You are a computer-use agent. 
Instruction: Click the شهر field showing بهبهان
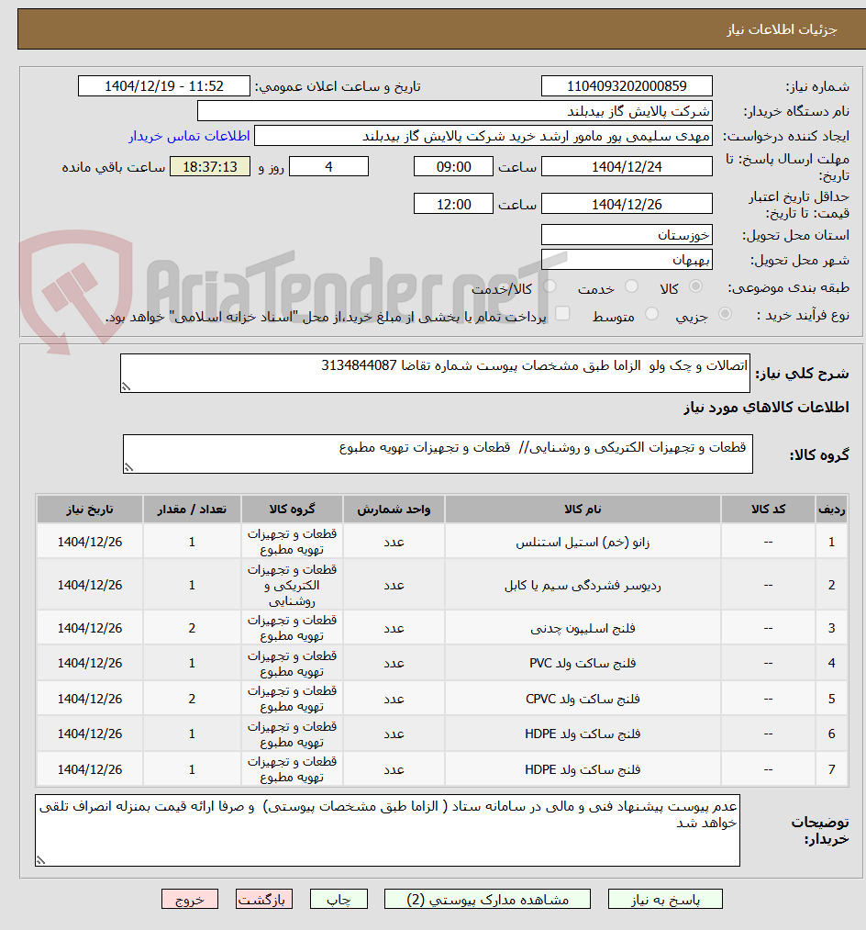(627, 260)
